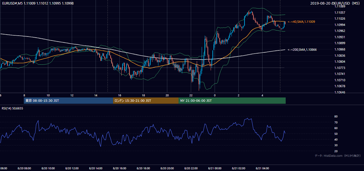The image size is (364, 171).
Task: Click the EURUSD#,M5 OHLC header text
Action: coord(38,3)
